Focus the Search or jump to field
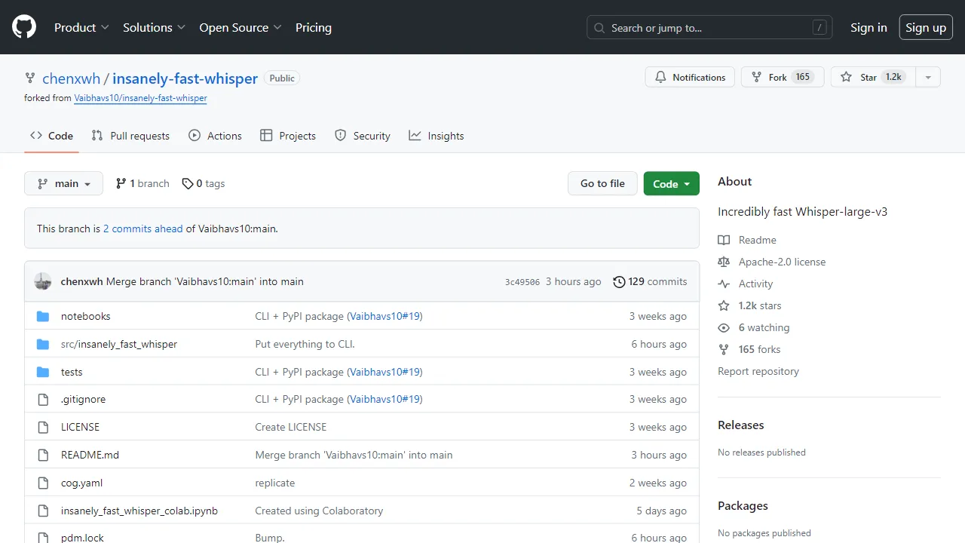The width and height of the screenshot is (965, 543). point(709,28)
